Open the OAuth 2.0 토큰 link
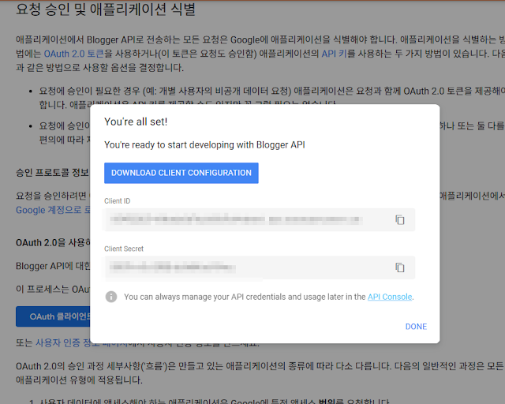 click(73, 54)
